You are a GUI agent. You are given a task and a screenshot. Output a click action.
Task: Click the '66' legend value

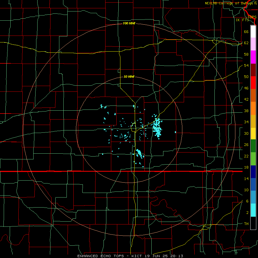click(246, 32)
